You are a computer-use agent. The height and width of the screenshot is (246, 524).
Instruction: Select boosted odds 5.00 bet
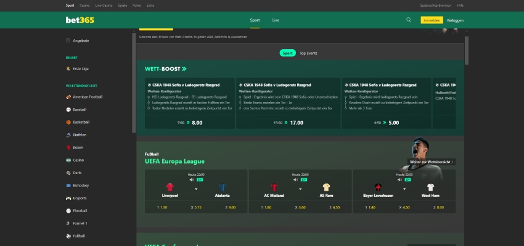point(387,122)
